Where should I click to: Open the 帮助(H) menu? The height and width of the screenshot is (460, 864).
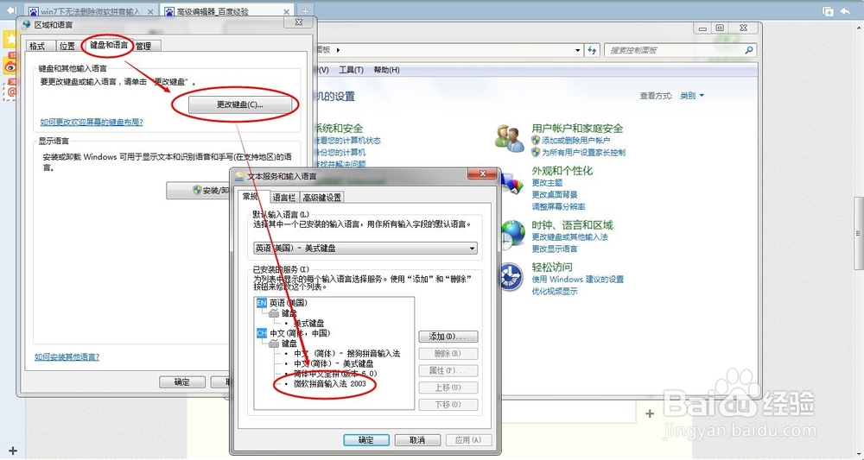(x=386, y=70)
